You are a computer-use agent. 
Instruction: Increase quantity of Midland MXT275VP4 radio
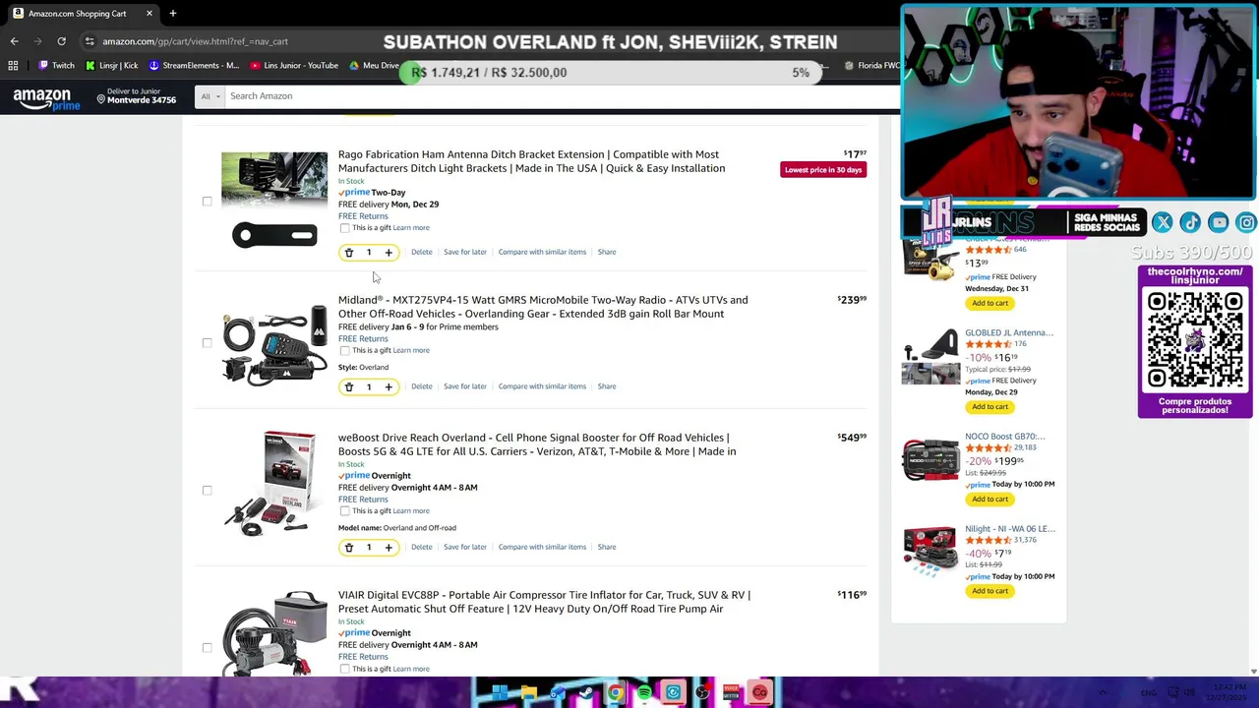click(x=389, y=387)
